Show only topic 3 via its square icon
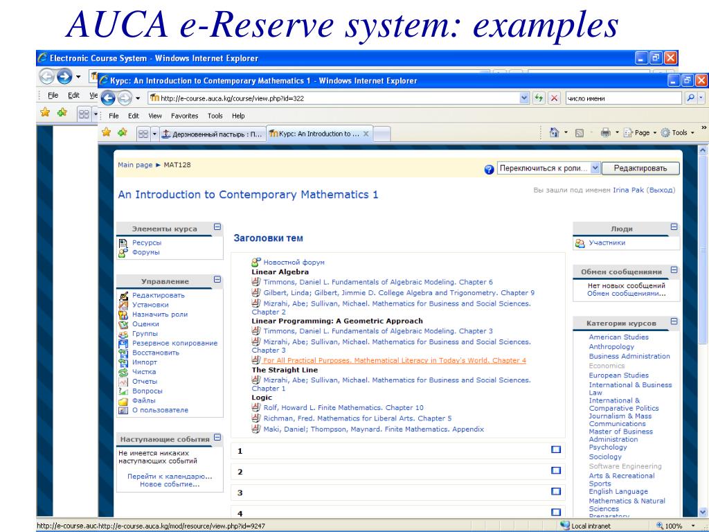709x532 pixels. click(x=556, y=491)
